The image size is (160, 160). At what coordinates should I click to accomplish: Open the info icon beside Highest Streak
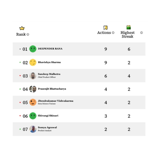141,33
